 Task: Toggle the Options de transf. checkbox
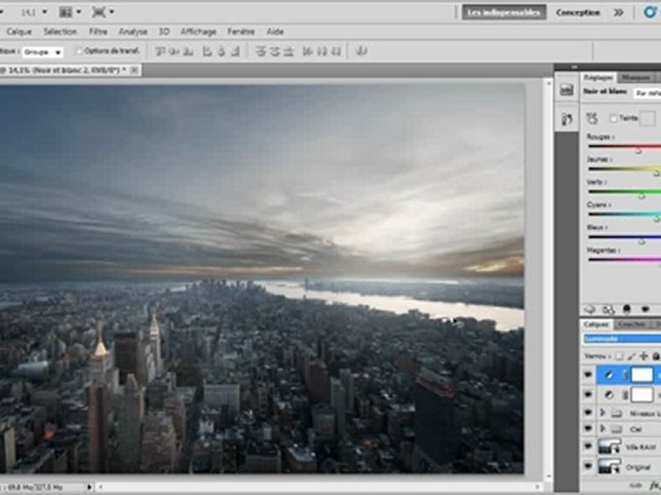[x=78, y=52]
